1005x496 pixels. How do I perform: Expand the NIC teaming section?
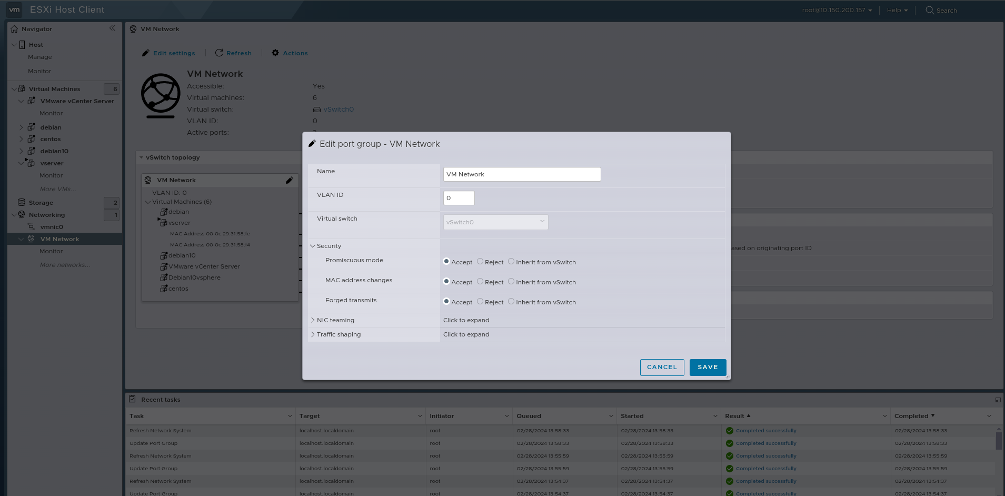click(x=313, y=320)
